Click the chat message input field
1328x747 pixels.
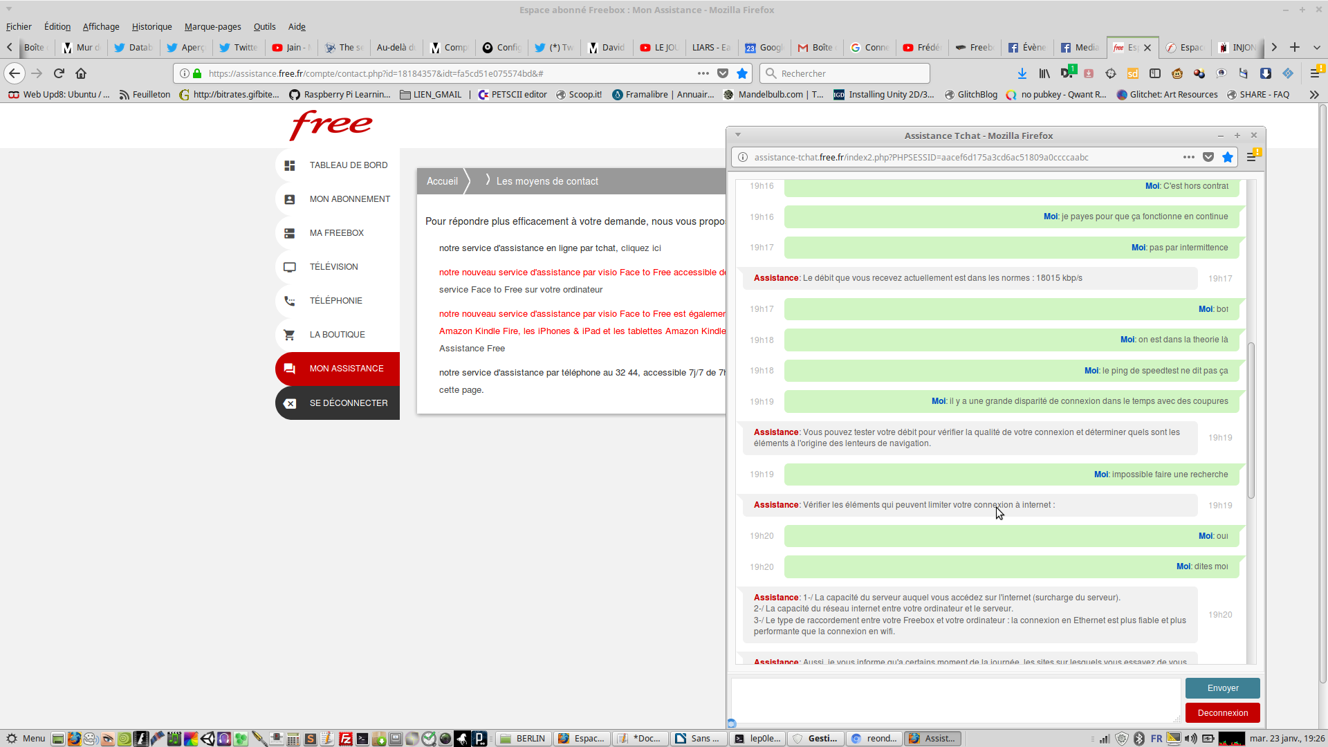tap(955, 700)
